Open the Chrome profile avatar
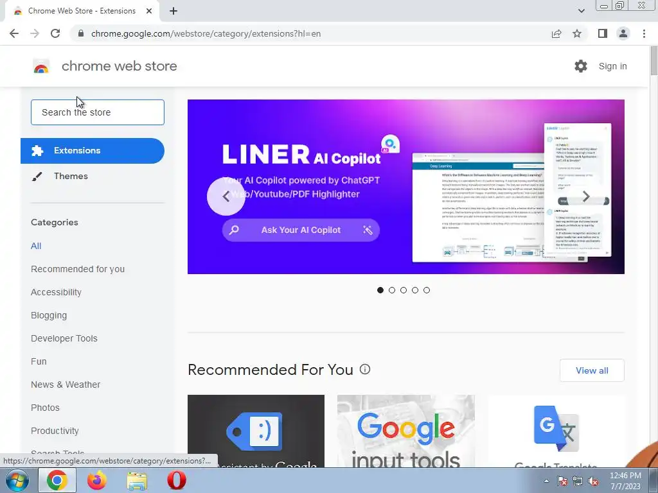 pos(623,33)
